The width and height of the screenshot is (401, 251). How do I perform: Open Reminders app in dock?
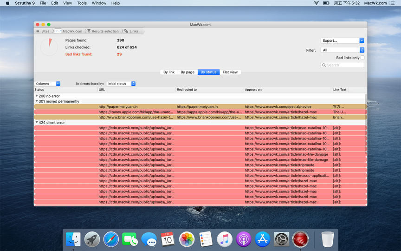pos(206,239)
